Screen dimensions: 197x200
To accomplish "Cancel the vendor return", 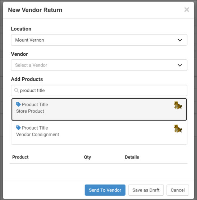I will click(178, 190).
